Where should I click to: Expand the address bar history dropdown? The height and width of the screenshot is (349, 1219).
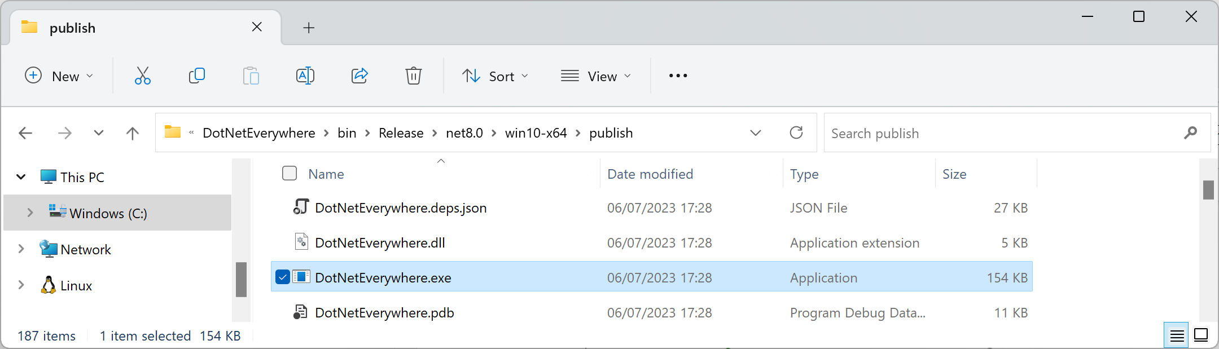[x=756, y=133]
